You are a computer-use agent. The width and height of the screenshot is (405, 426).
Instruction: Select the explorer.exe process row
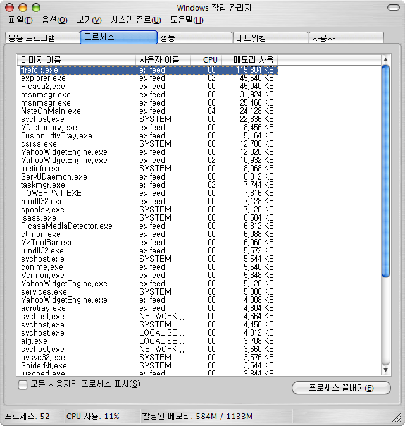click(x=149, y=78)
